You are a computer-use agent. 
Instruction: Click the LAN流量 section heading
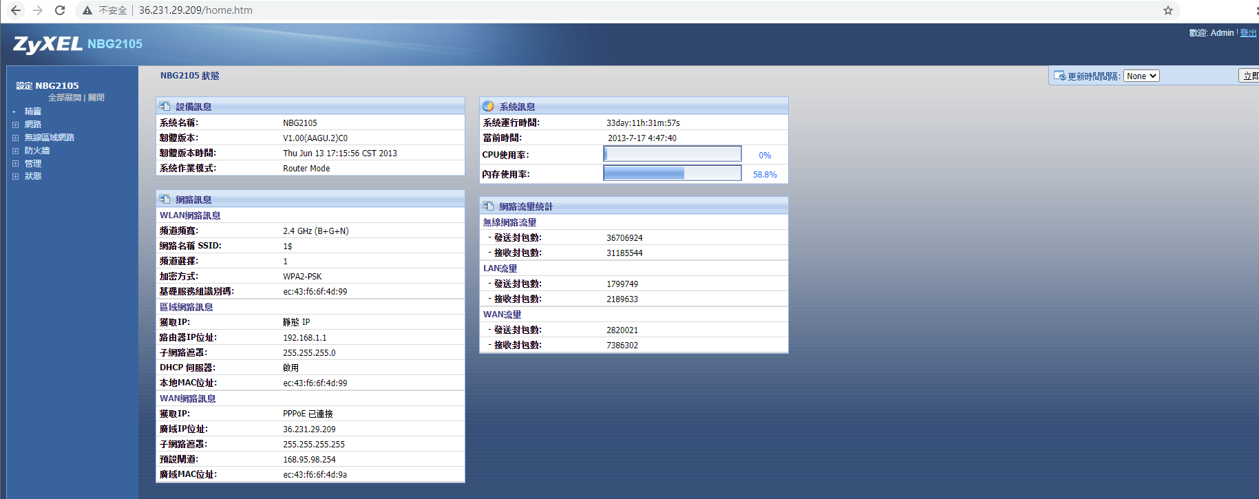pyautogui.click(x=500, y=268)
